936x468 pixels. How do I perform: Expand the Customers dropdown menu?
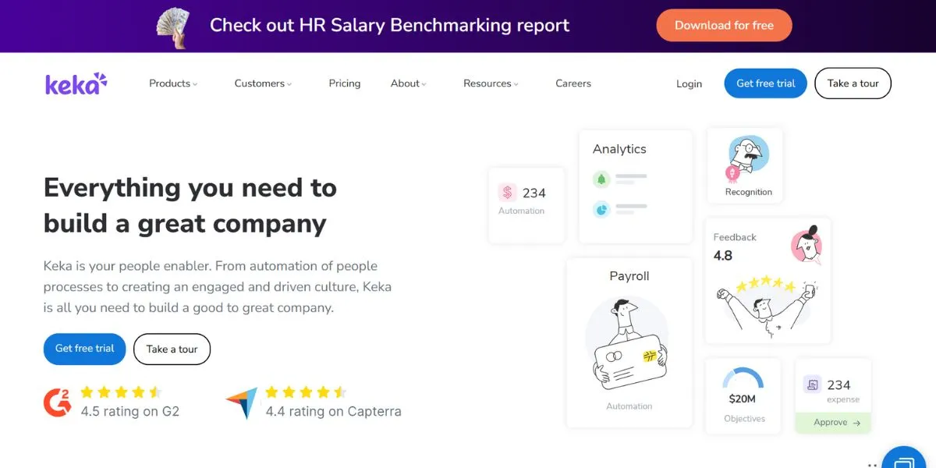click(263, 83)
